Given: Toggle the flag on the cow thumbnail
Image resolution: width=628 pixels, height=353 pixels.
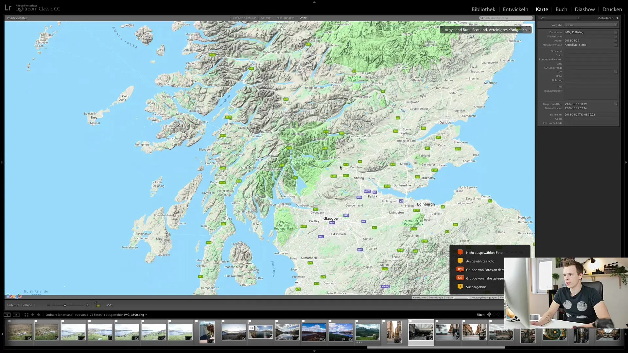Looking at the screenshot, I should [196, 322].
